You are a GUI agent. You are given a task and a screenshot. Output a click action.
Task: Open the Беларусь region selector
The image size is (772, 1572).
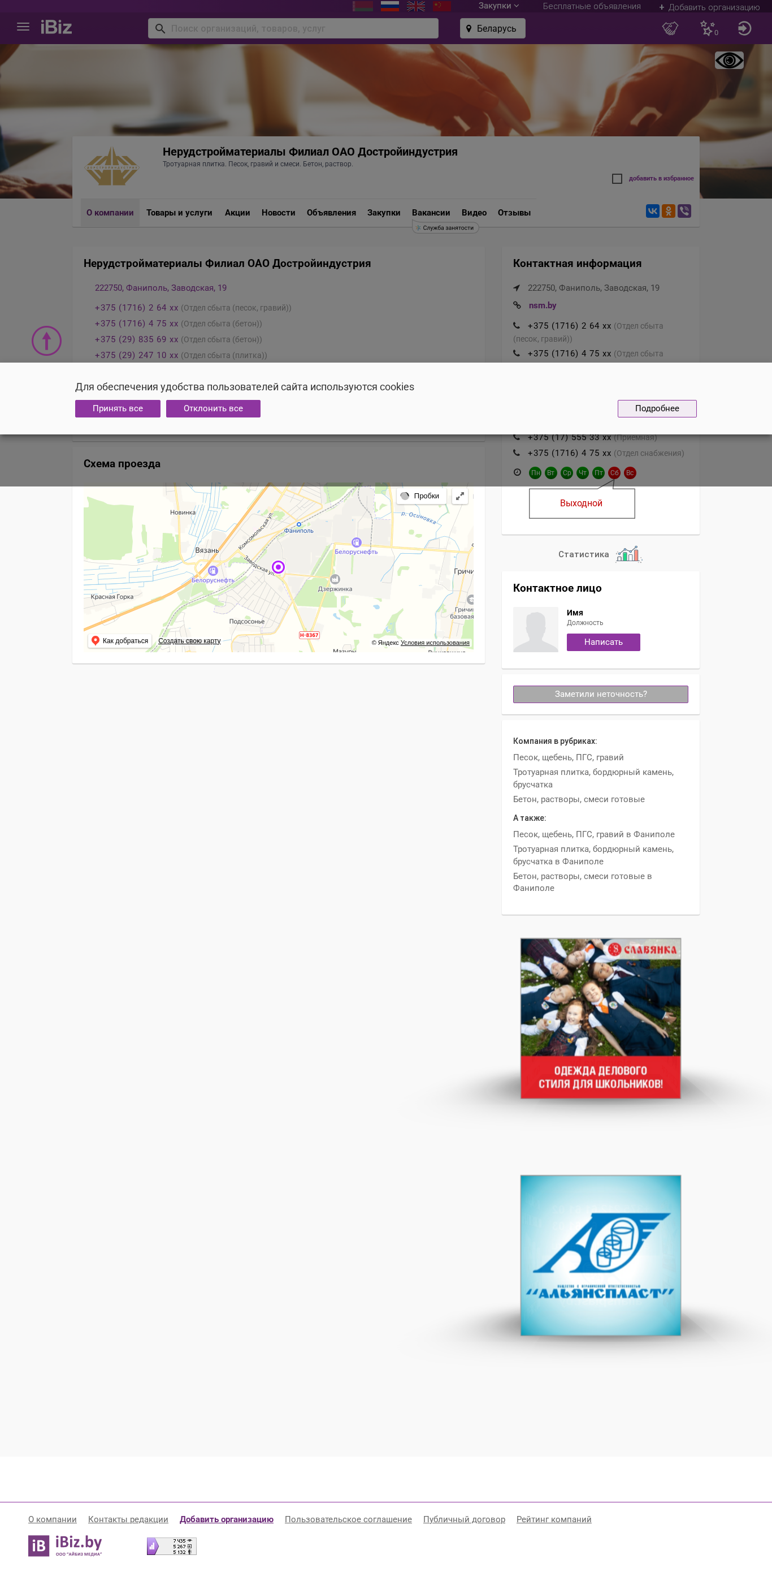coord(492,28)
